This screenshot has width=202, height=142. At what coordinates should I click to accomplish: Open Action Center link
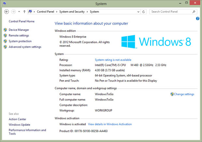[17, 119]
